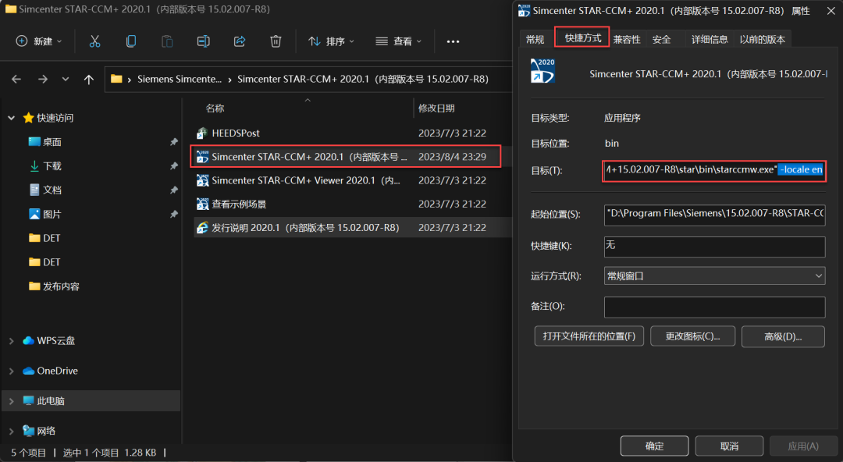Select 图片 in quick access
This screenshot has height=462, width=843.
click(x=52, y=214)
